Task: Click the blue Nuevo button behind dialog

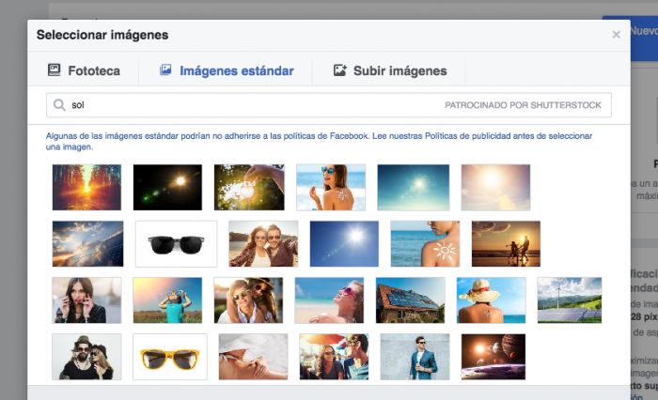Action: pyautogui.click(x=644, y=38)
